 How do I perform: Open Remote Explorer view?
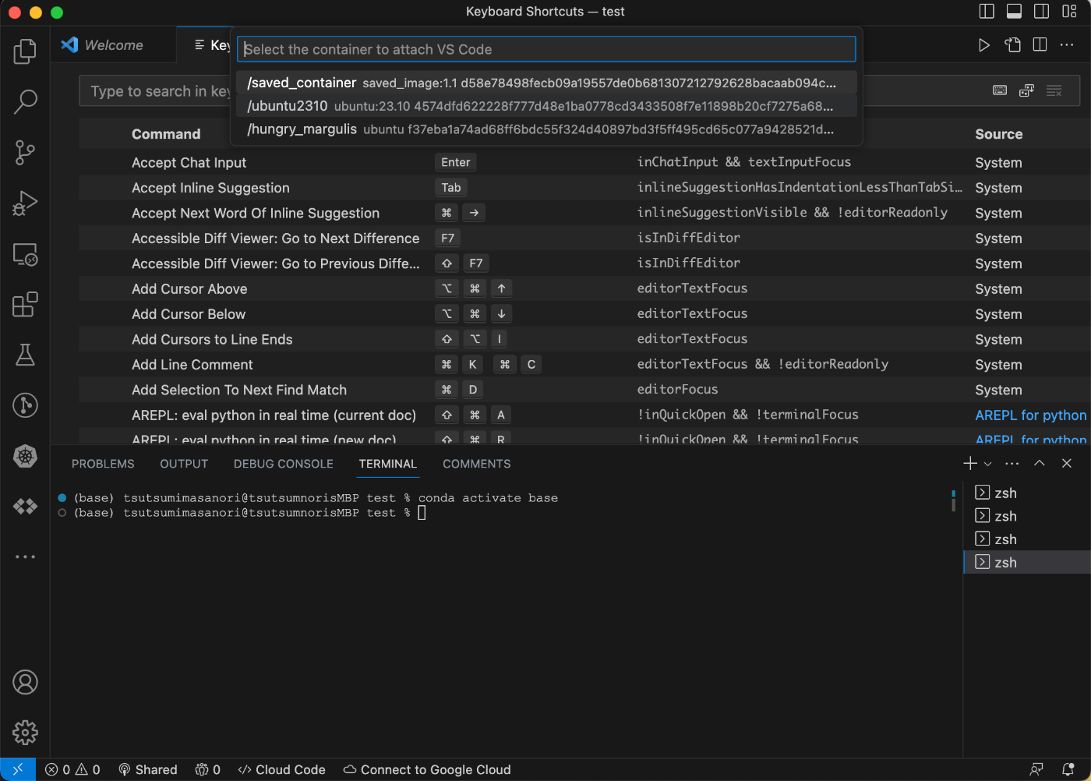pos(25,254)
